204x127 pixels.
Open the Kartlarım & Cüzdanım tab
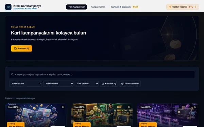click(121, 7)
